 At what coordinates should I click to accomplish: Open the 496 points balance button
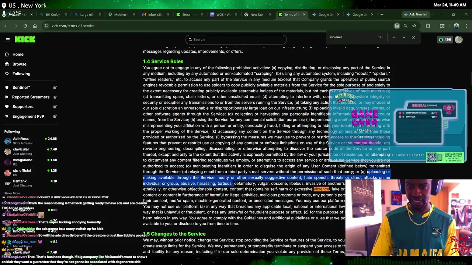[445, 39]
